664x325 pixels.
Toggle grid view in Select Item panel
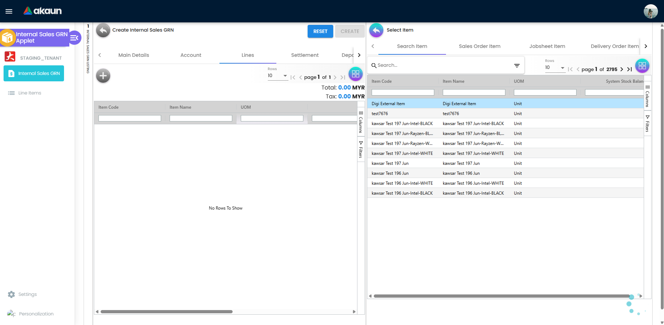tap(642, 66)
